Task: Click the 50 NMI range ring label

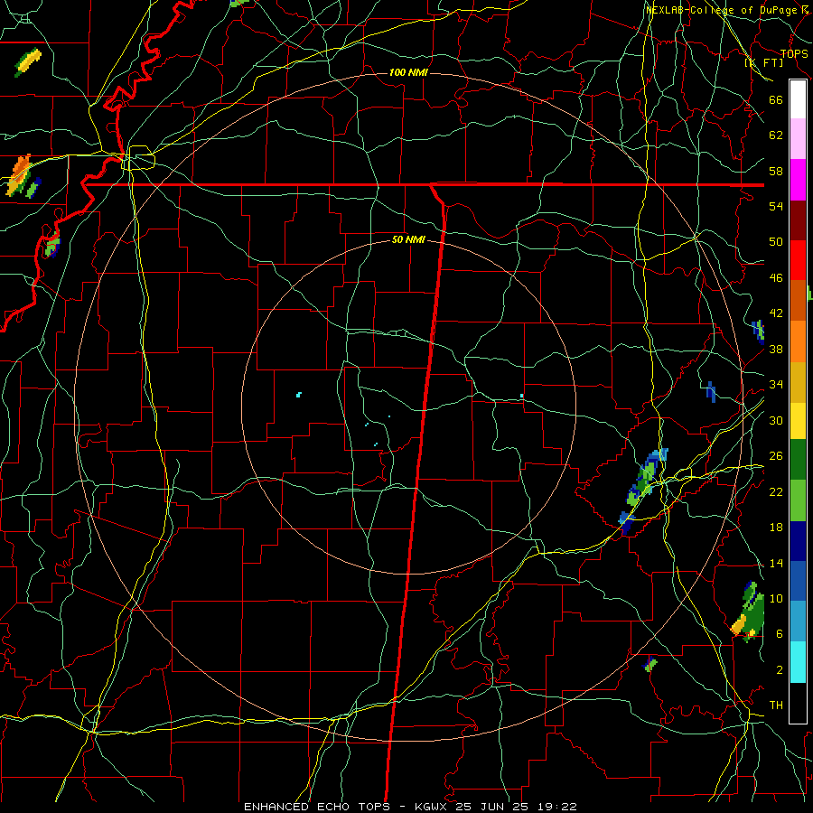Action: click(408, 239)
